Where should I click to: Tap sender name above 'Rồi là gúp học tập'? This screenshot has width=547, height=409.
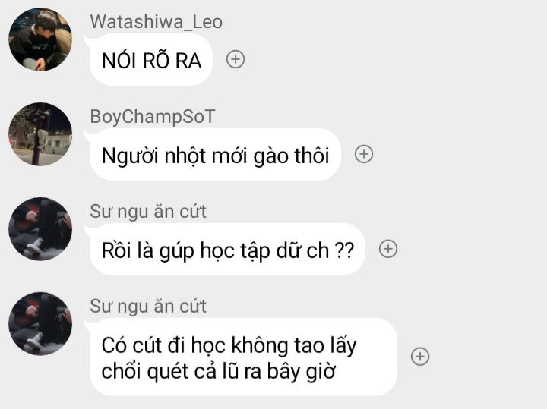[148, 211]
